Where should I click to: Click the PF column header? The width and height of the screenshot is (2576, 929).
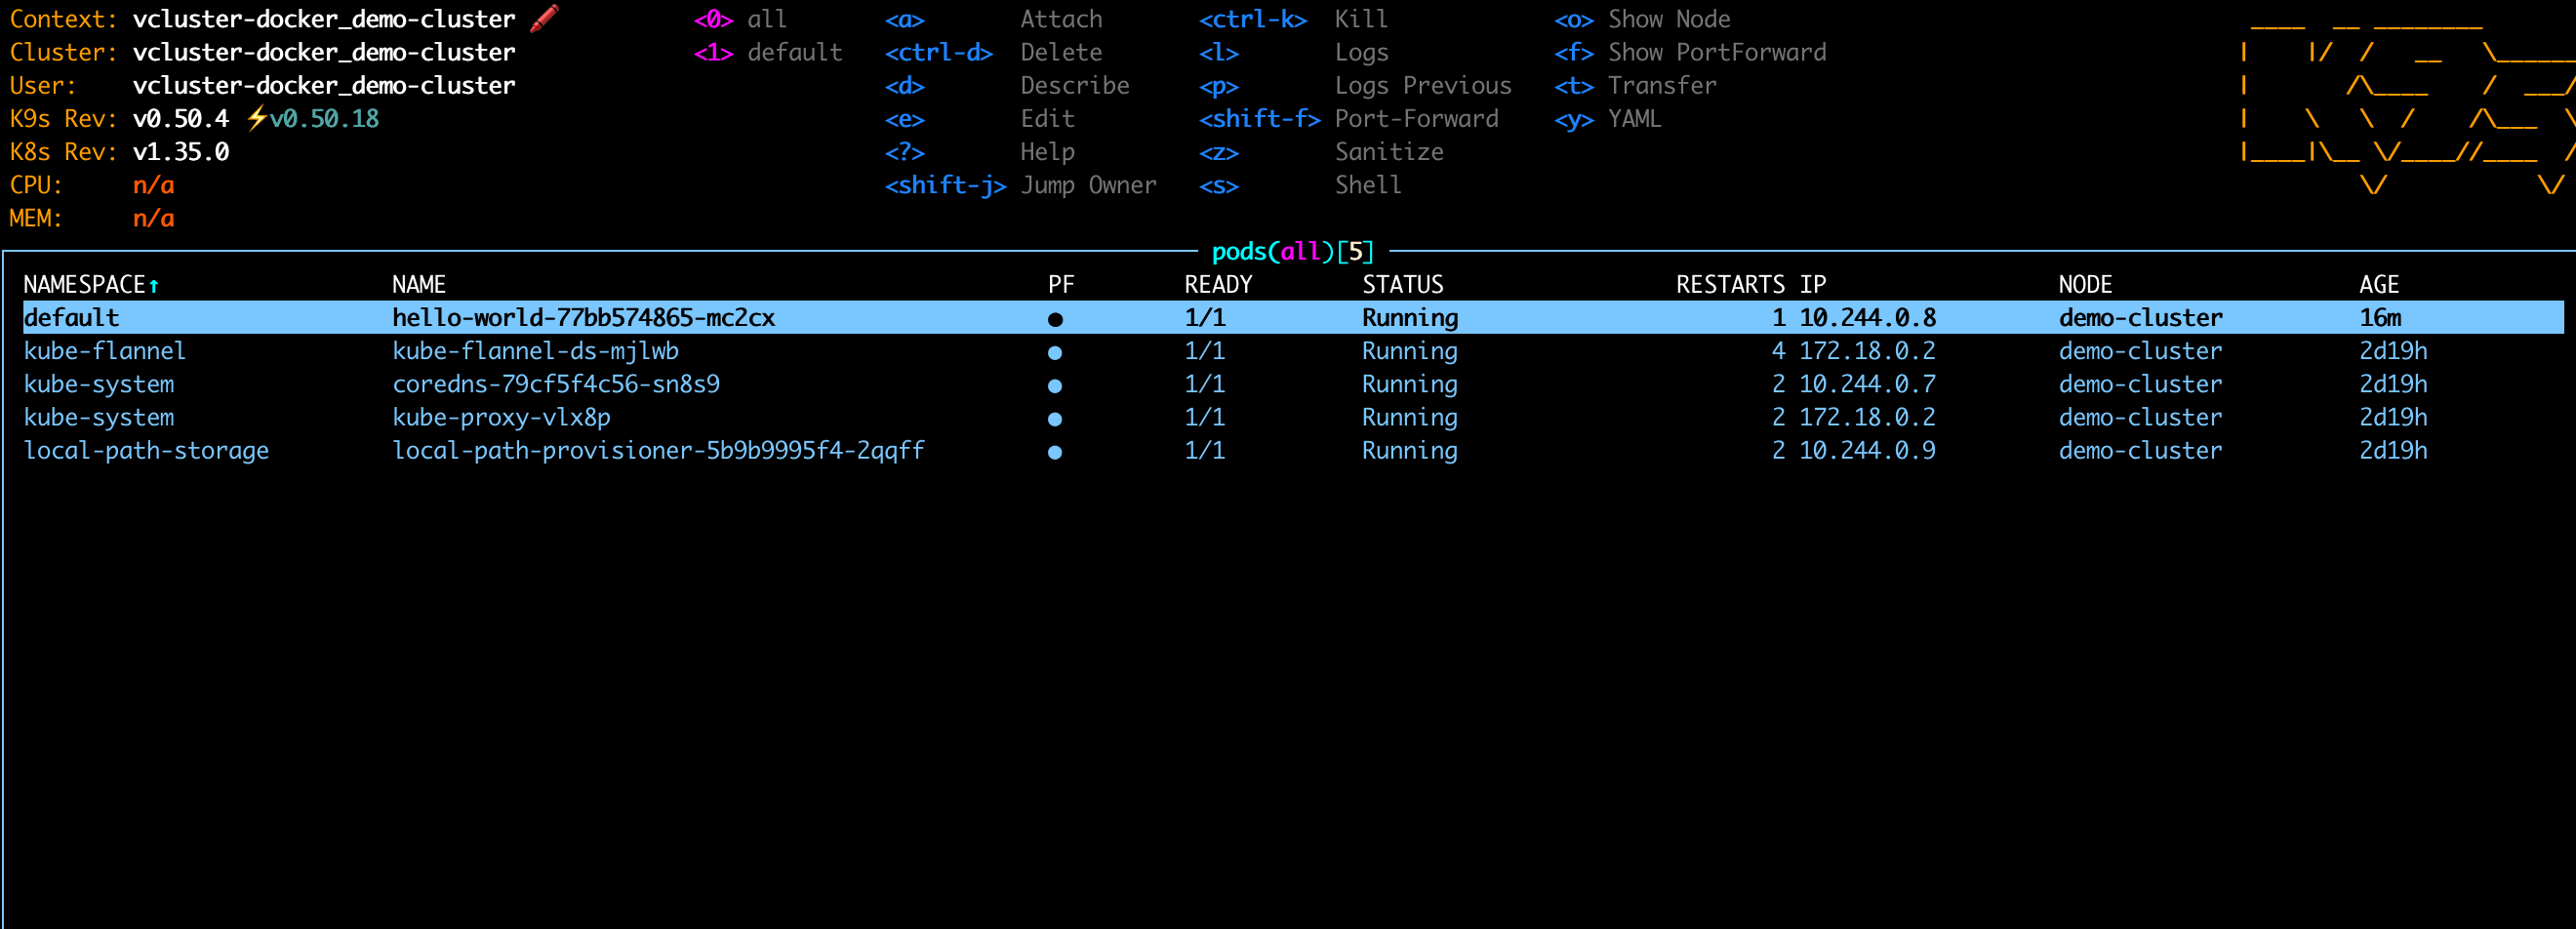pos(1061,285)
